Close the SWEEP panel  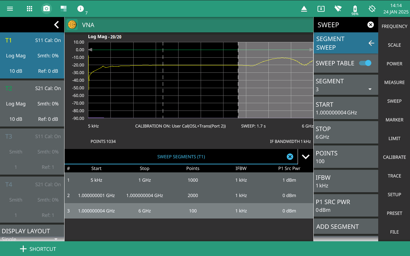tap(371, 25)
